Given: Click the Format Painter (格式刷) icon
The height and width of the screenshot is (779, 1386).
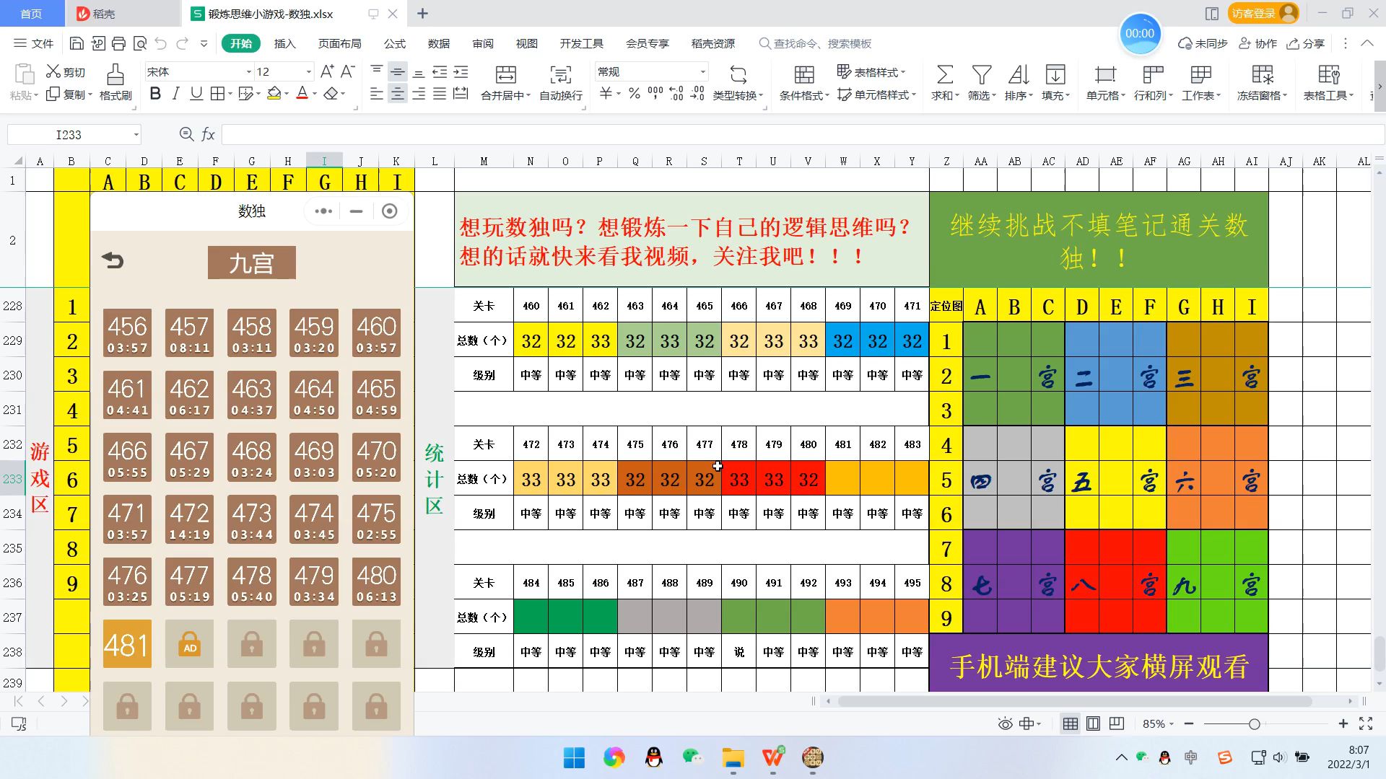Looking at the screenshot, I should pos(115,74).
